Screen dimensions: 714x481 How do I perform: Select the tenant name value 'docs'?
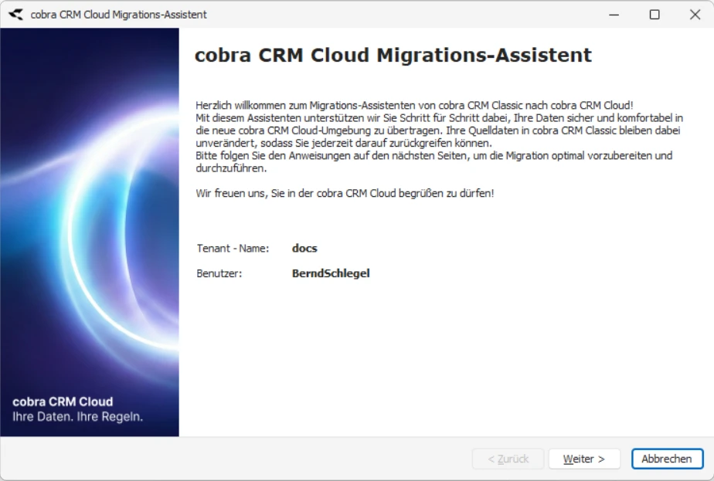tap(305, 248)
